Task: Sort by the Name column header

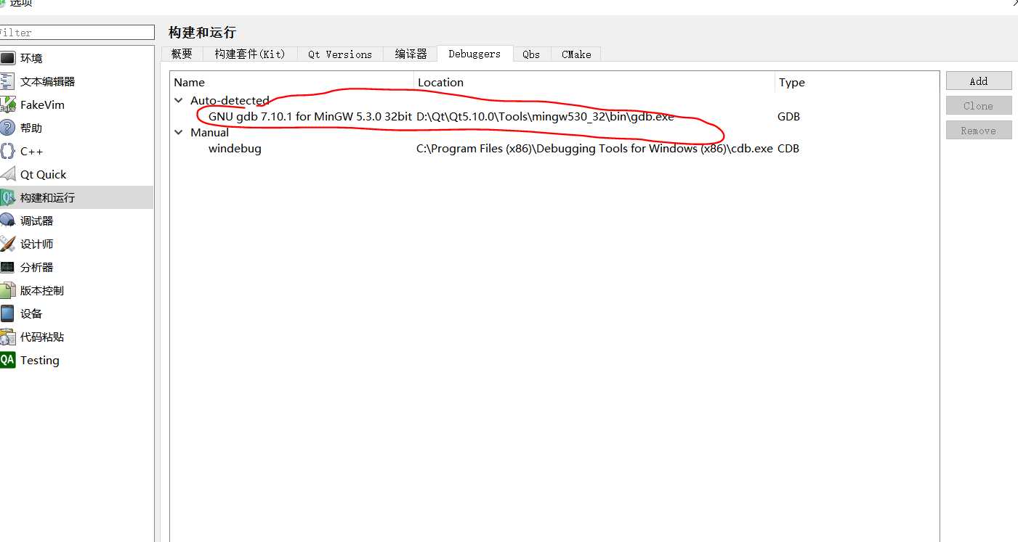Action: 292,82
